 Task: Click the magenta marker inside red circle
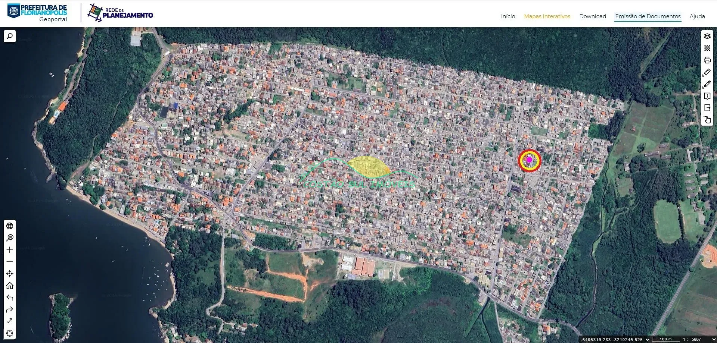[x=529, y=160]
